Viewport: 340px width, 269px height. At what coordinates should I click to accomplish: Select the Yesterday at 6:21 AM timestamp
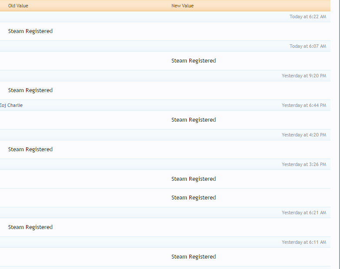[304, 213]
